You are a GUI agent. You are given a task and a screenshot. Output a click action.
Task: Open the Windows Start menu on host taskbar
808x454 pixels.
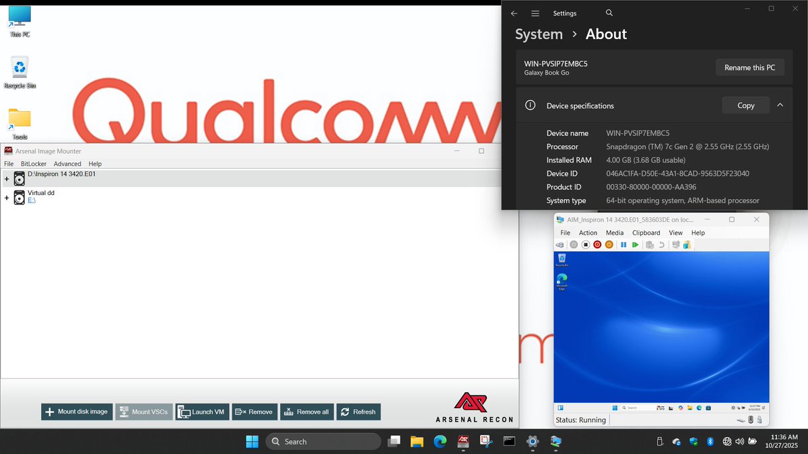click(x=252, y=441)
